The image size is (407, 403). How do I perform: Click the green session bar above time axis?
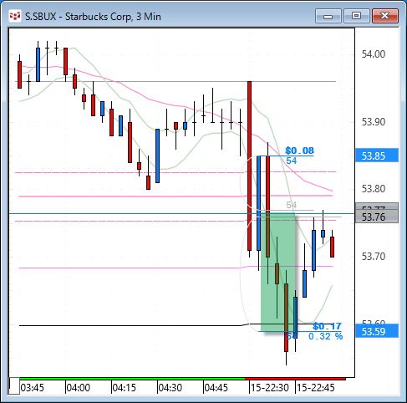pyautogui.click(x=132, y=379)
